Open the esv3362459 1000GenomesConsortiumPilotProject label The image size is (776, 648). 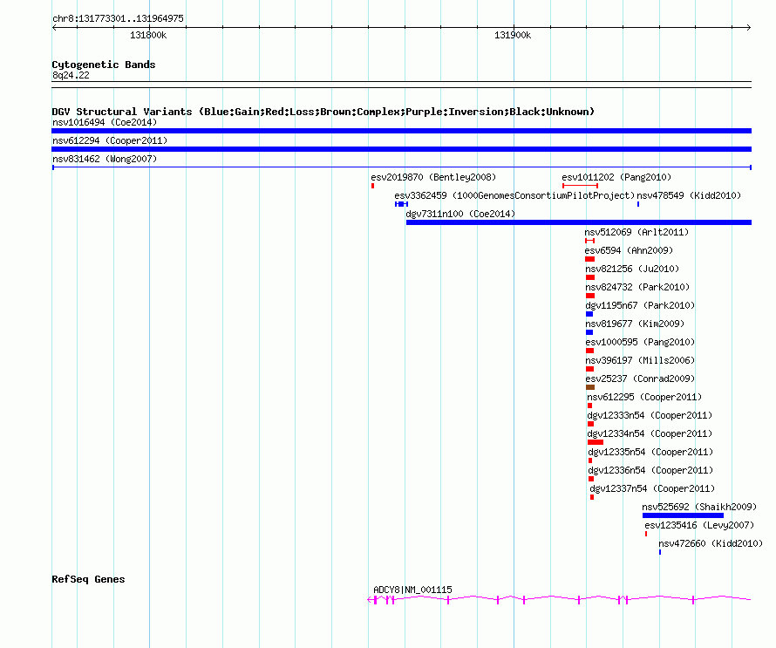[x=514, y=195]
